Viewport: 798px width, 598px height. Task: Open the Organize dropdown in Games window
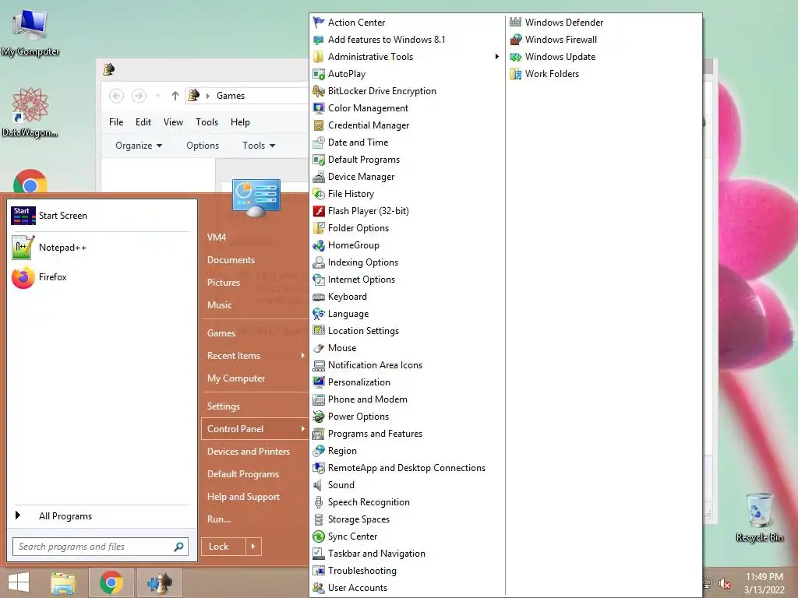pos(139,146)
